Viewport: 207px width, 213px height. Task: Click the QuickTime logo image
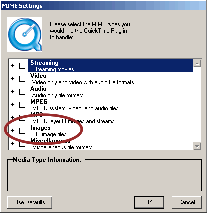25,34
